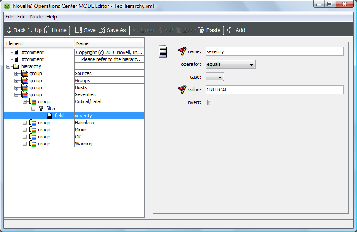357x232 pixels.
Task: Select the Sources name cell
Action: click(x=109, y=73)
